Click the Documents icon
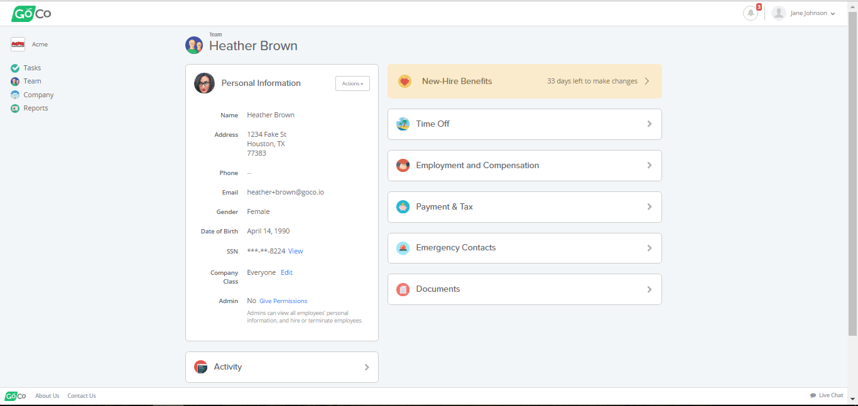858x406 pixels. (403, 289)
